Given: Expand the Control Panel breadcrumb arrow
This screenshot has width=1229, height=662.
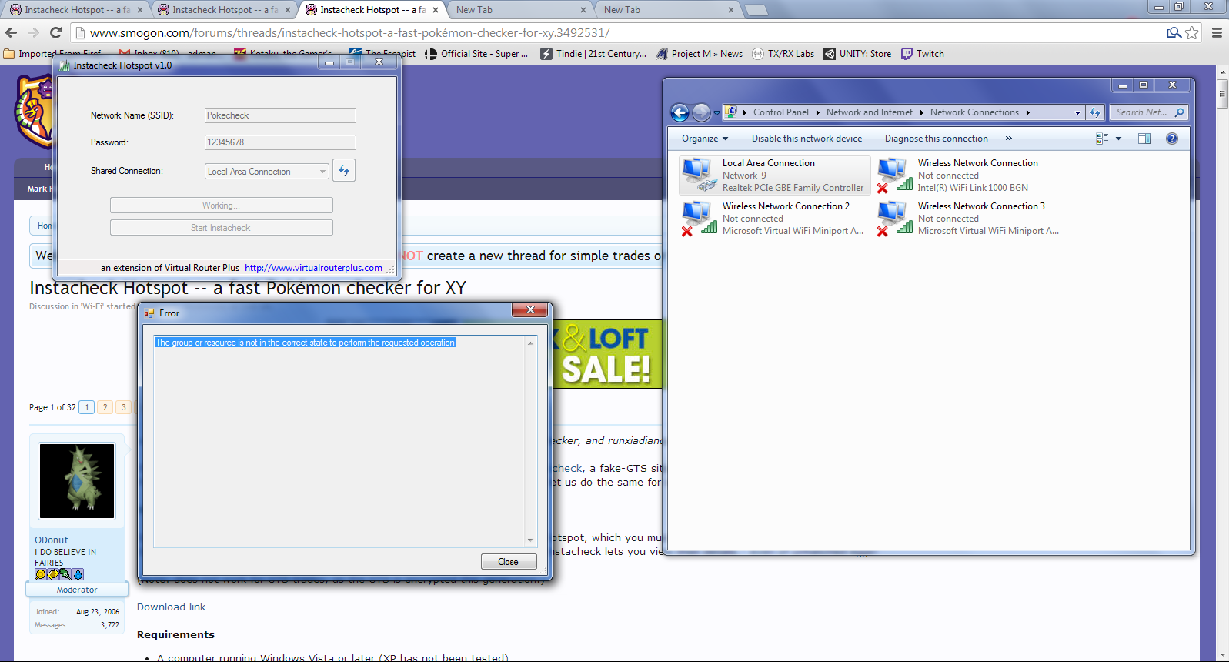Looking at the screenshot, I should 817,112.
